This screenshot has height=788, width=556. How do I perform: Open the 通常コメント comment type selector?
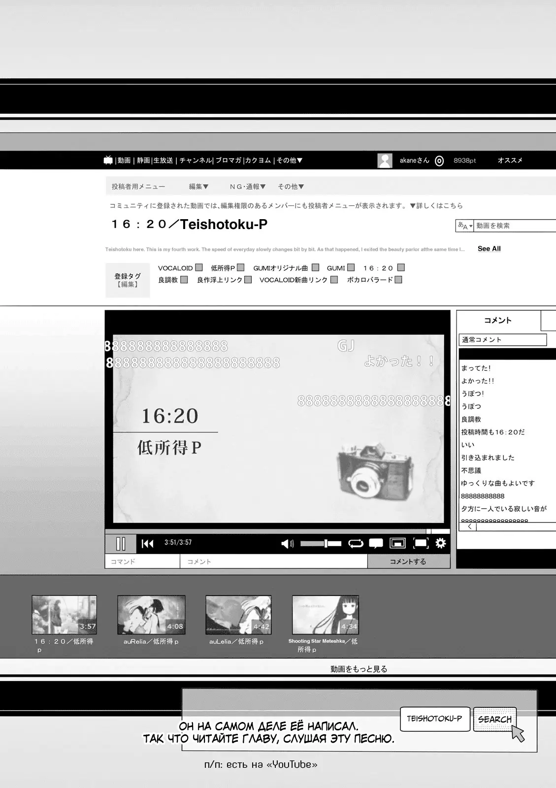coord(503,340)
